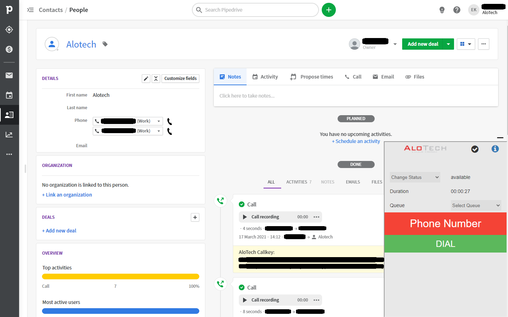Click the yellow Top activities Call bar

[x=121, y=276]
